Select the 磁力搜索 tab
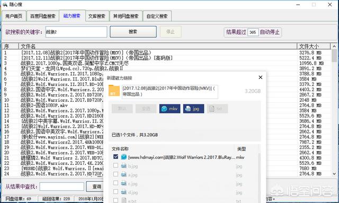 pos(72,16)
